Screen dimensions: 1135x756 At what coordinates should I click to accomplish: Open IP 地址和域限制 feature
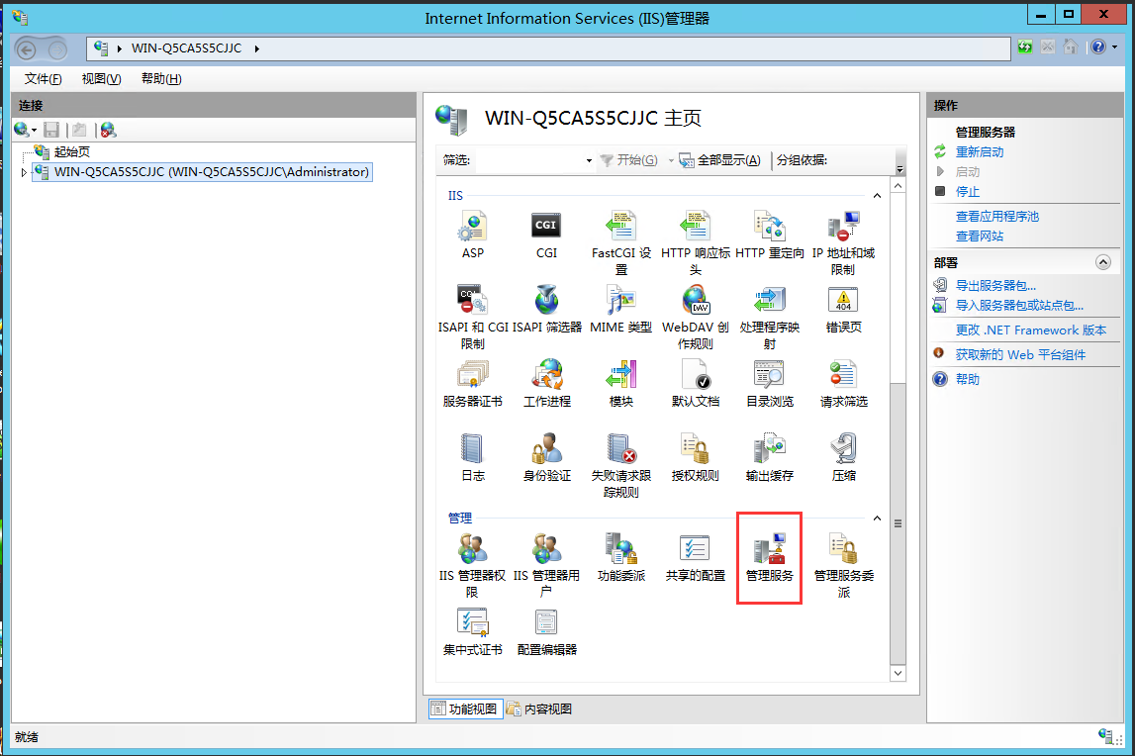843,243
